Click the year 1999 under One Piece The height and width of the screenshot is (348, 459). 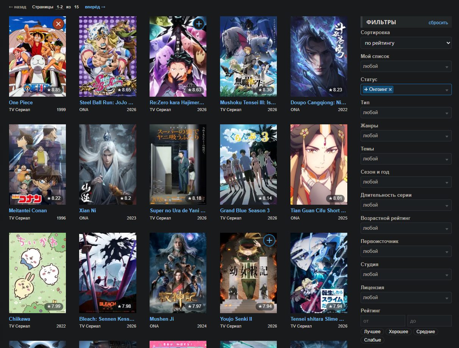click(x=61, y=110)
